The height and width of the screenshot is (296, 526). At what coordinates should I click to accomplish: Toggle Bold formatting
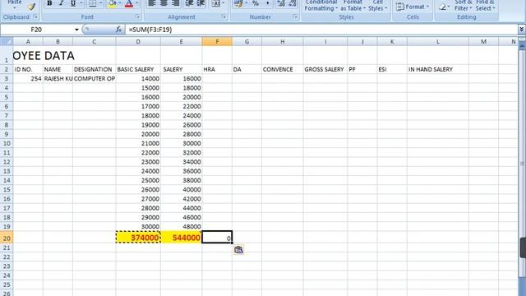[x=49, y=3]
